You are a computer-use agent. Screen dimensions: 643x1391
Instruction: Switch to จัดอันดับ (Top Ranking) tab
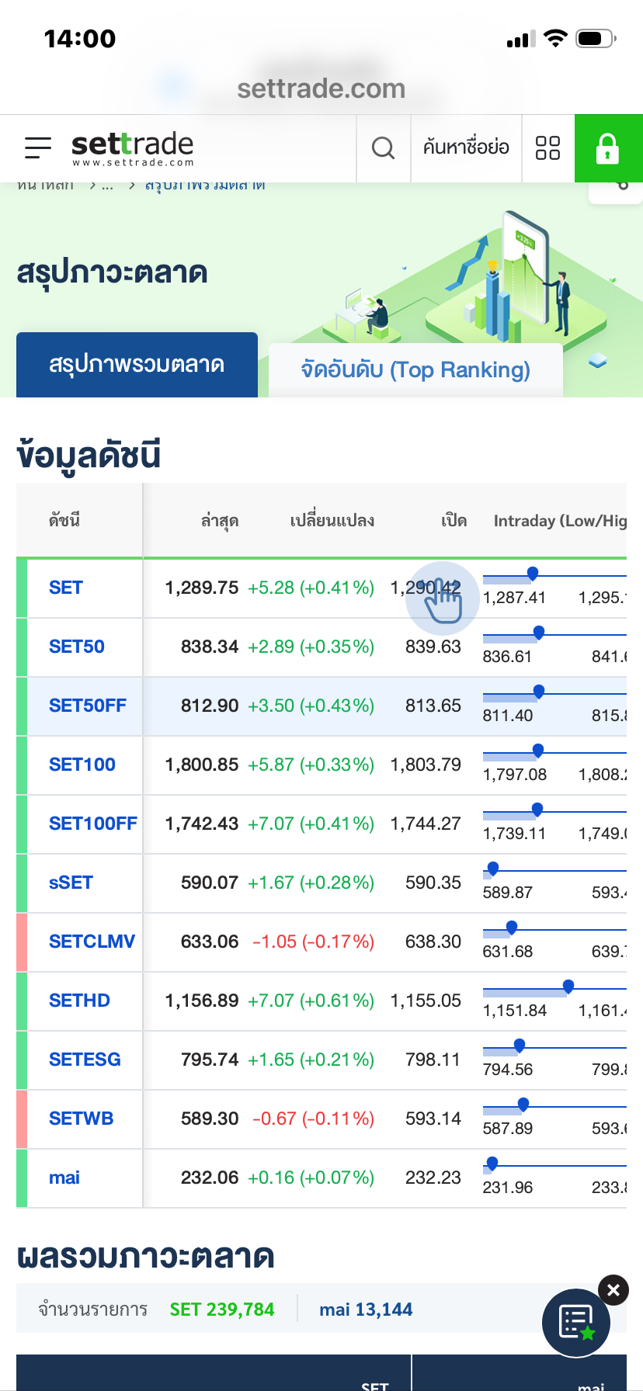(415, 370)
